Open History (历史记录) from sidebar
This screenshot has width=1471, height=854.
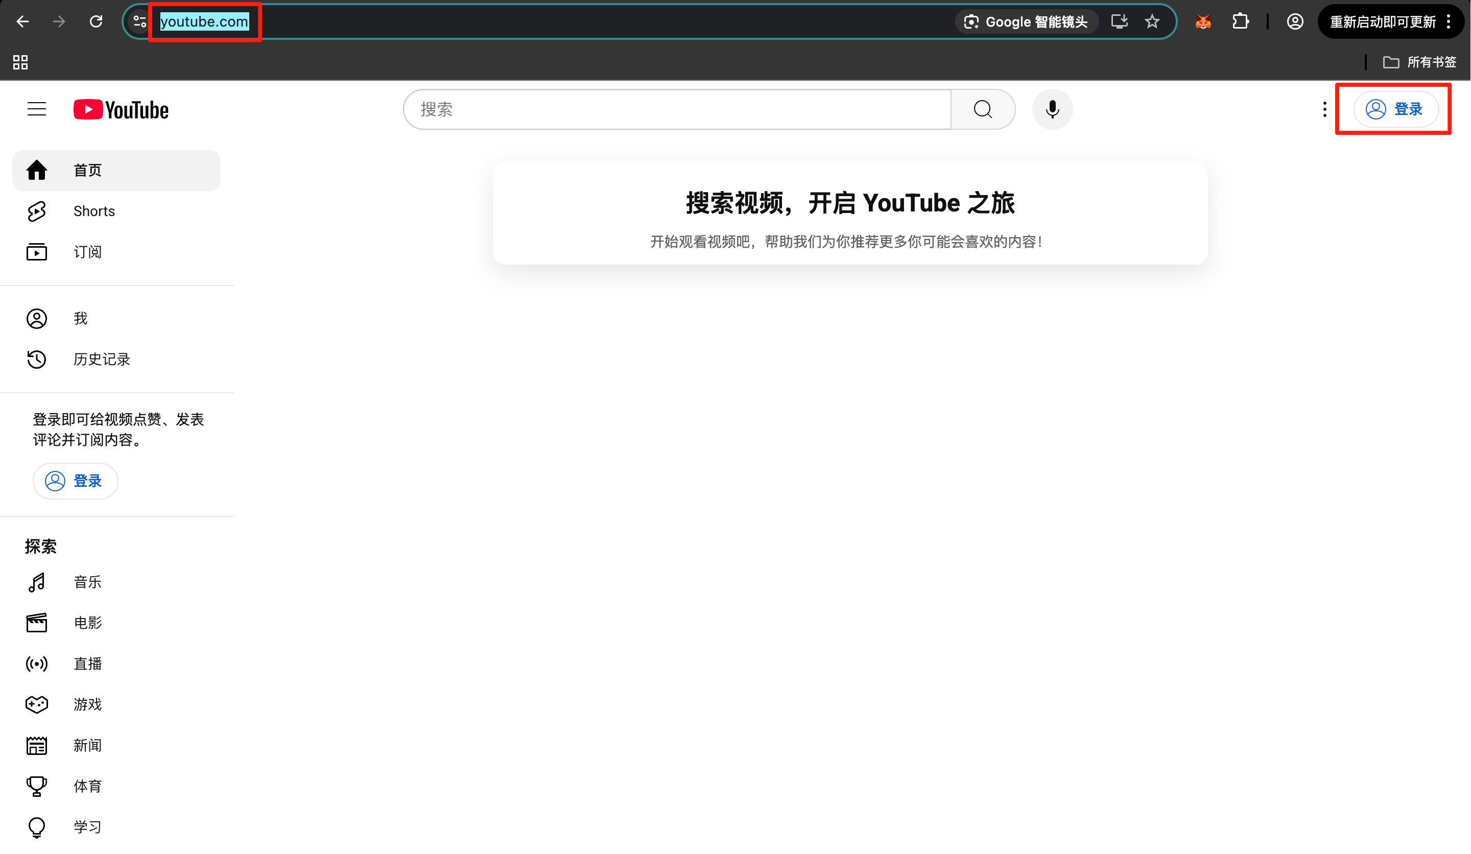click(101, 359)
